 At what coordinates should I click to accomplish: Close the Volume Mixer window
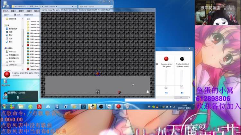point(189,48)
